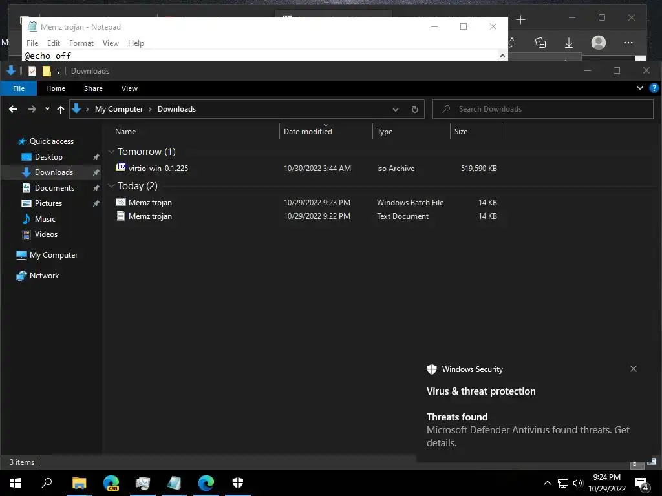Click the New folder icon in Explorer's title bar
Image resolution: width=662 pixels, height=496 pixels.
tap(47, 71)
